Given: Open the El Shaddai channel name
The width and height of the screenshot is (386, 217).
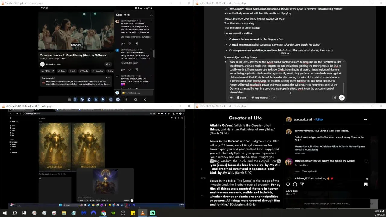Looking at the screenshot, I should point(51,64).
